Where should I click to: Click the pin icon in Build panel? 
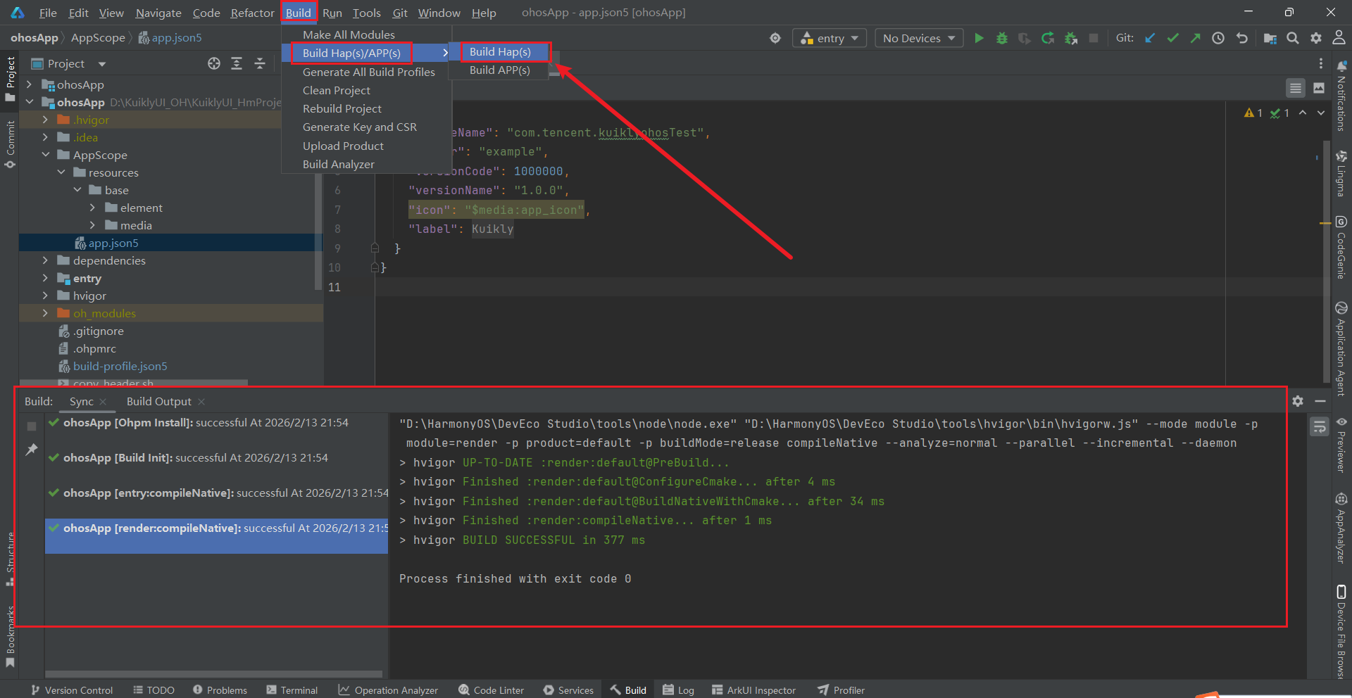click(32, 449)
